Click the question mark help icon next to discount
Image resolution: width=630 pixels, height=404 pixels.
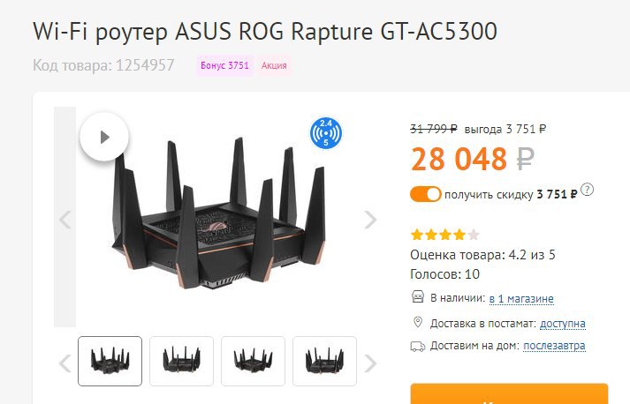(x=587, y=190)
